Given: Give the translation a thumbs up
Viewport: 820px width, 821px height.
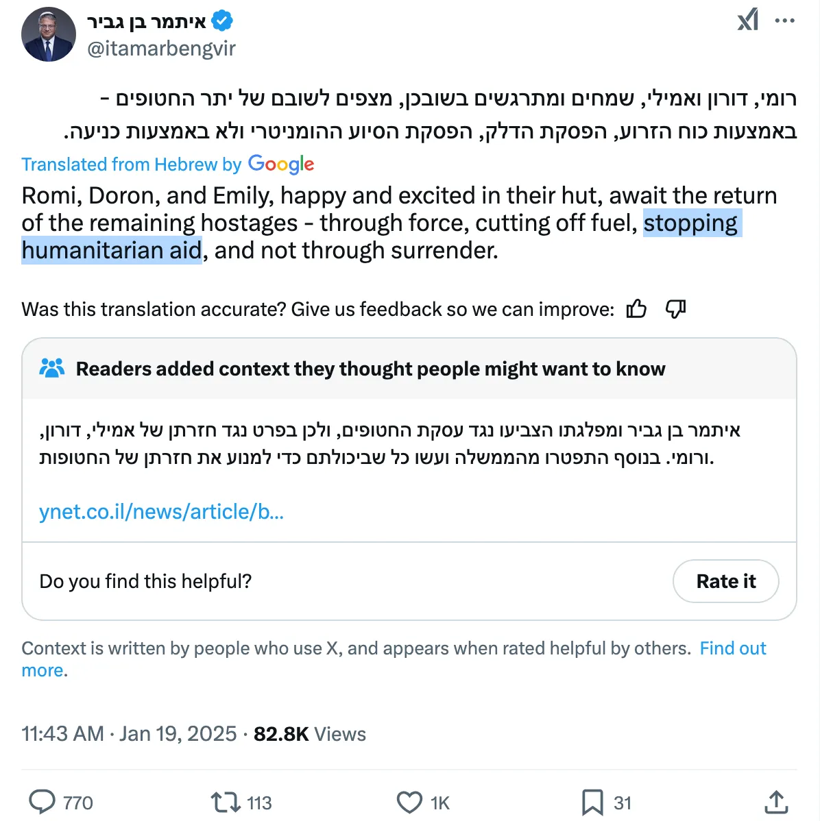Looking at the screenshot, I should click(x=636, y=310).
